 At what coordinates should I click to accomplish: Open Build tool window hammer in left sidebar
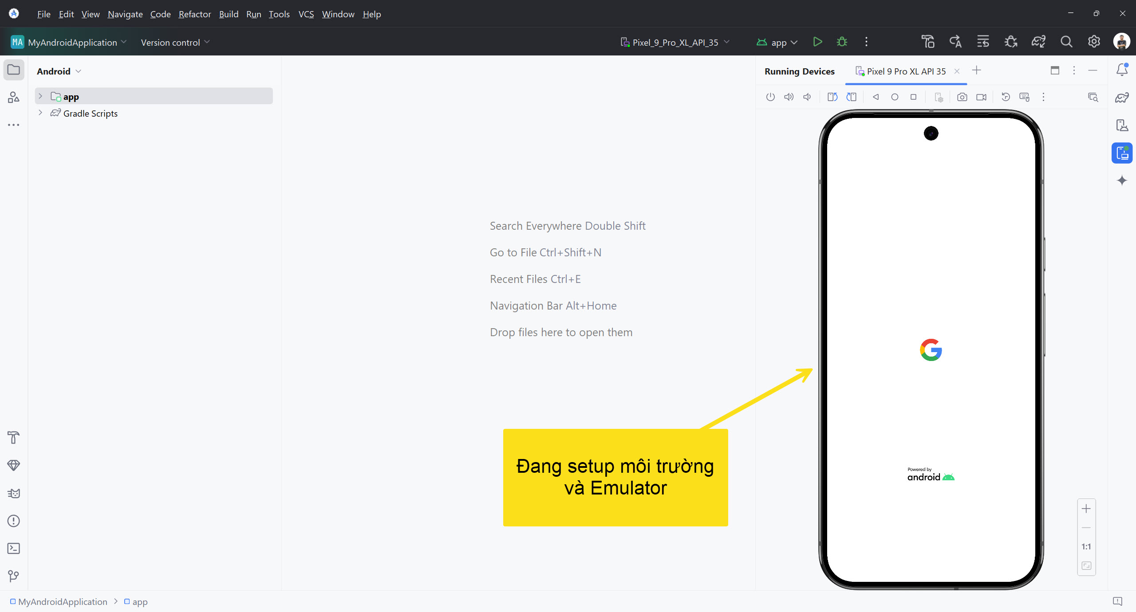[14, 438]
